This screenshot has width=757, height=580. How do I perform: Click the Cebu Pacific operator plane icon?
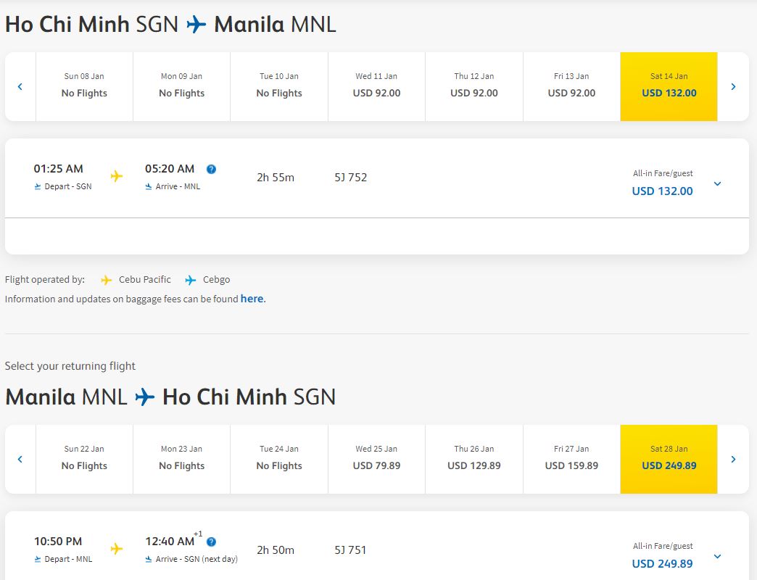(107, 280)
